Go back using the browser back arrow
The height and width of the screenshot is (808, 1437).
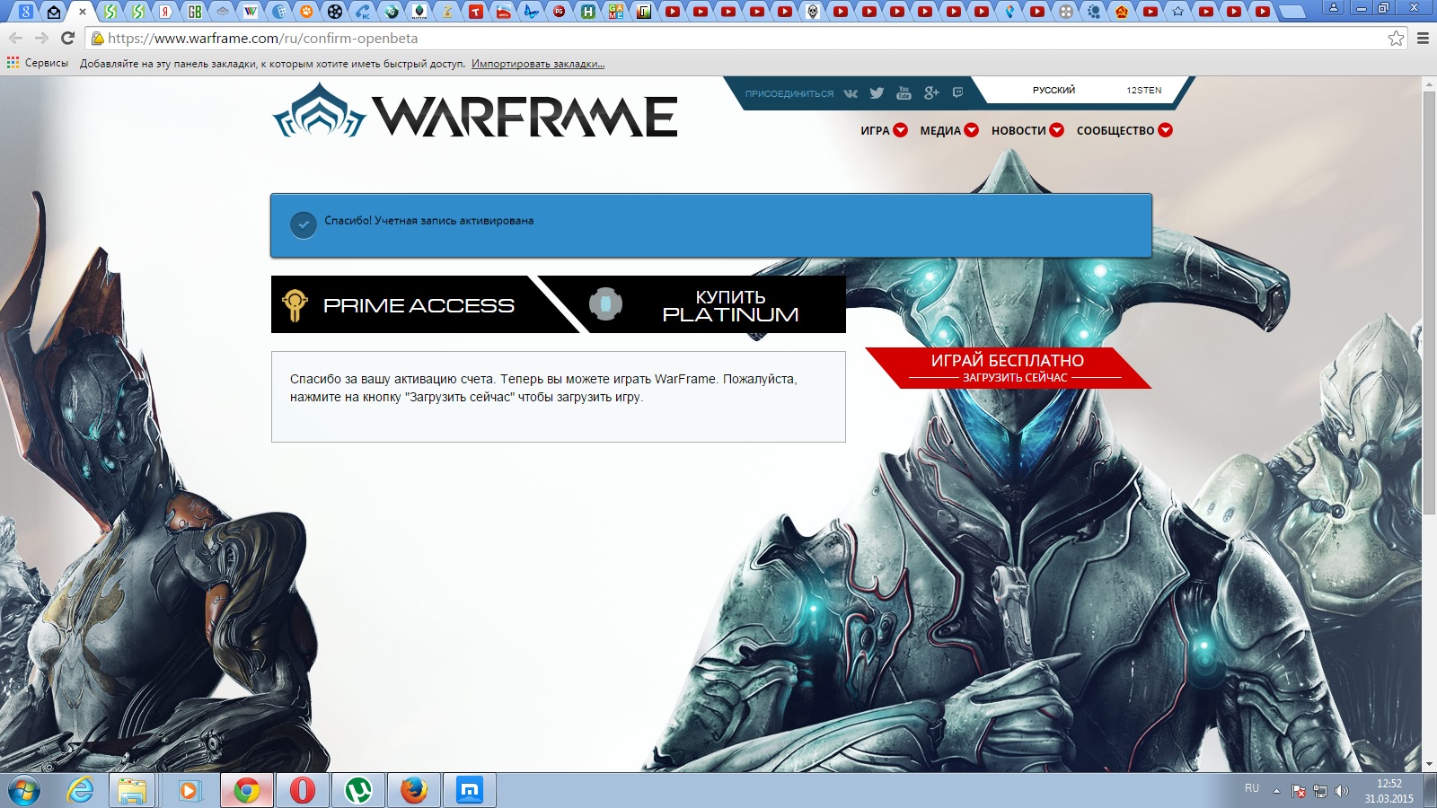click(15, 38)
